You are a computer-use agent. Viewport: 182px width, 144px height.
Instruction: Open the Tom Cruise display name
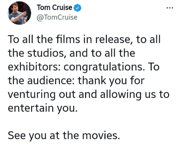54,7
